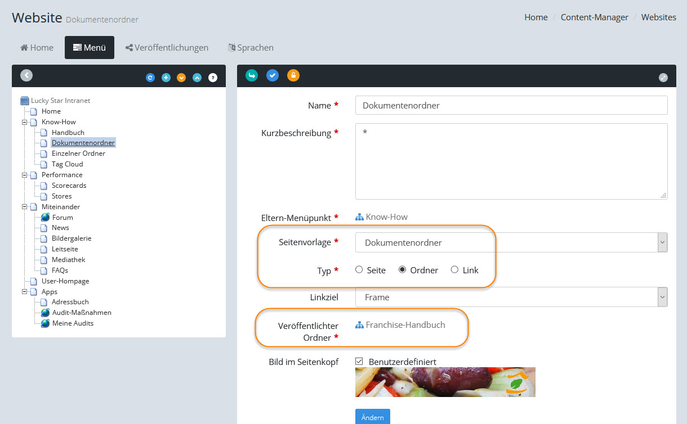Screen dimensions: 687x424
Task: Click the blue checkmark icon
Action: point(273,75)
